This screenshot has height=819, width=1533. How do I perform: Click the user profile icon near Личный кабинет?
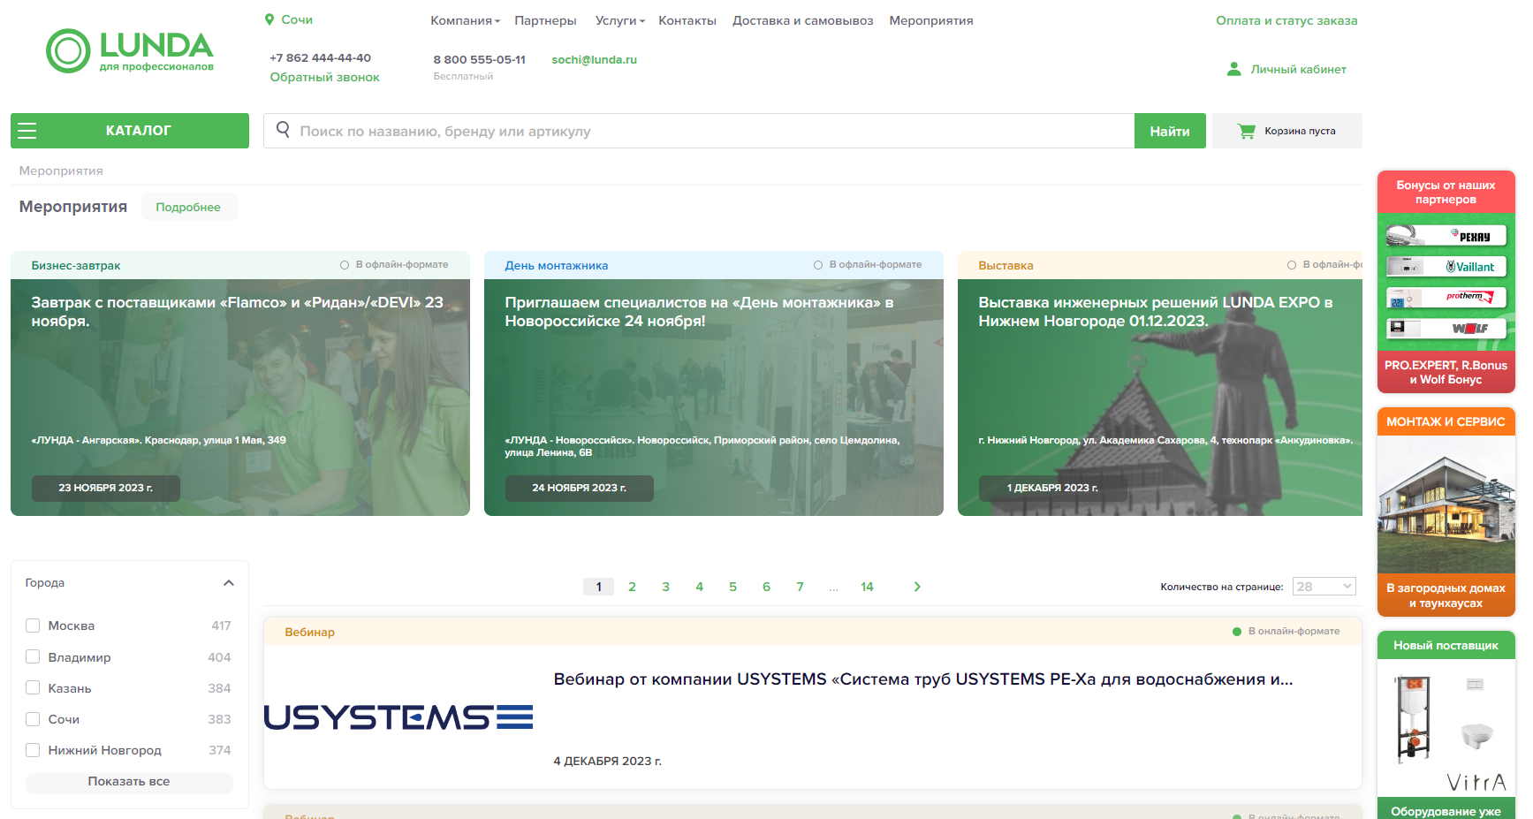(x=1234, y=69)
